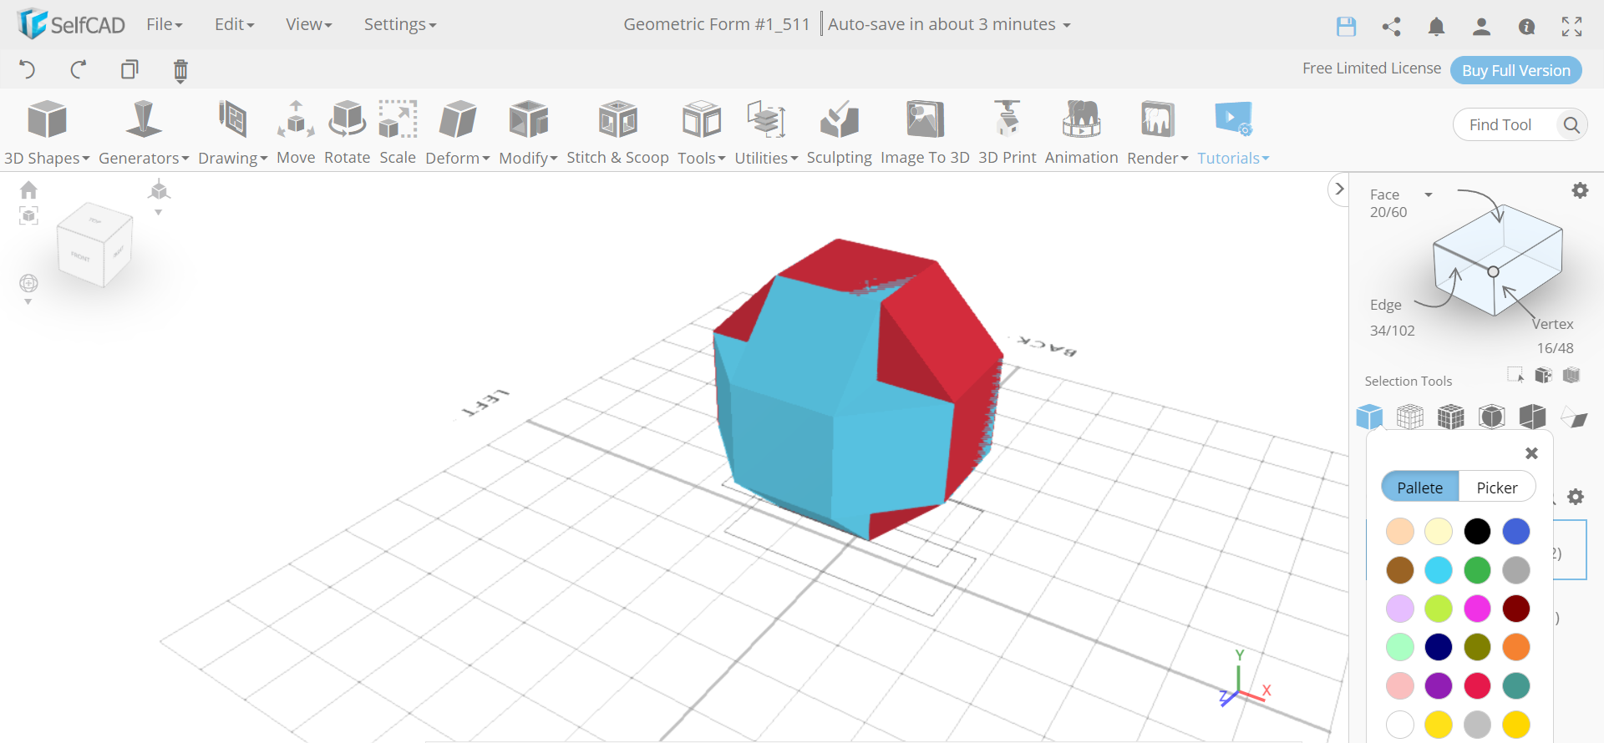Redo the last action

coord(79,69)
